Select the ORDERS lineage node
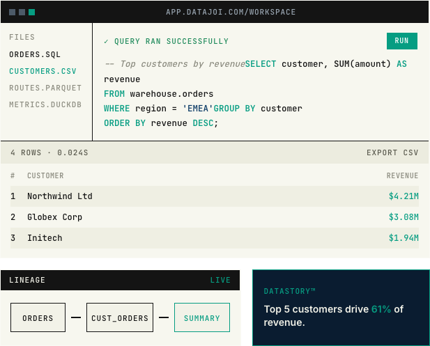The image size is (430, 346). pyautogui.click(x=38, y=317)
